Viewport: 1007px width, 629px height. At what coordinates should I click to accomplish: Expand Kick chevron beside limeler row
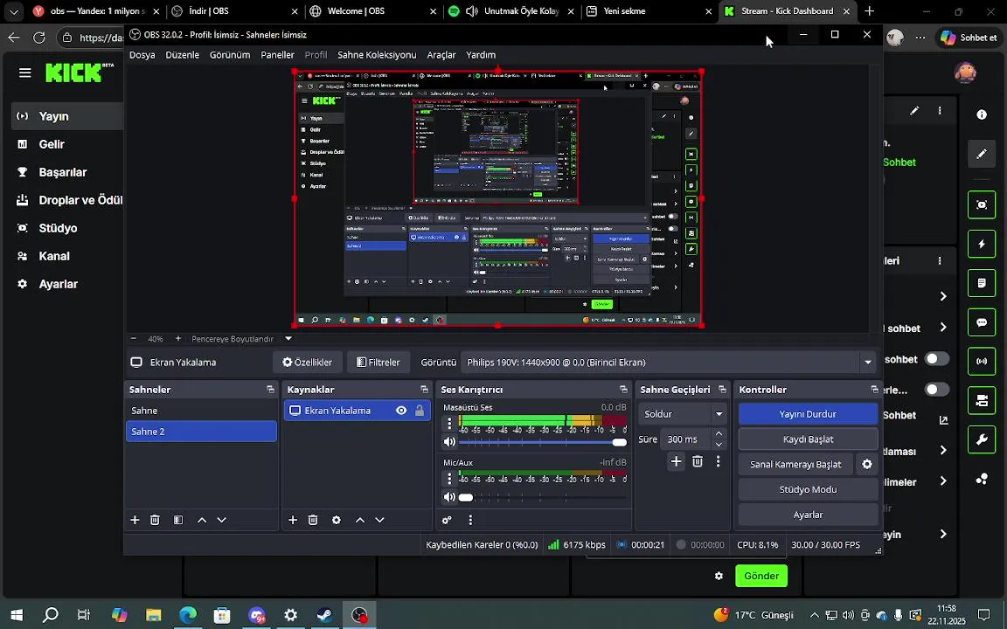point(943,480)
